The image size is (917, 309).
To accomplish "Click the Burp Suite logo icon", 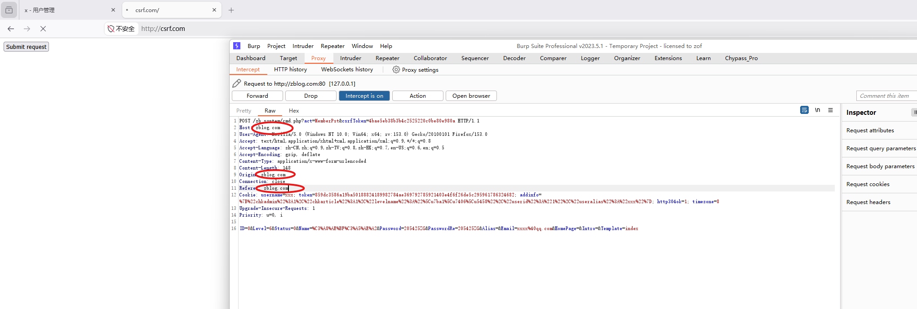I will (x=237, y=46).
